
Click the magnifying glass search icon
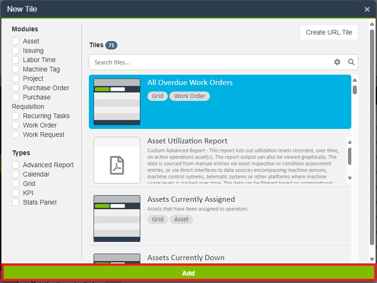[x=351, y=62]
